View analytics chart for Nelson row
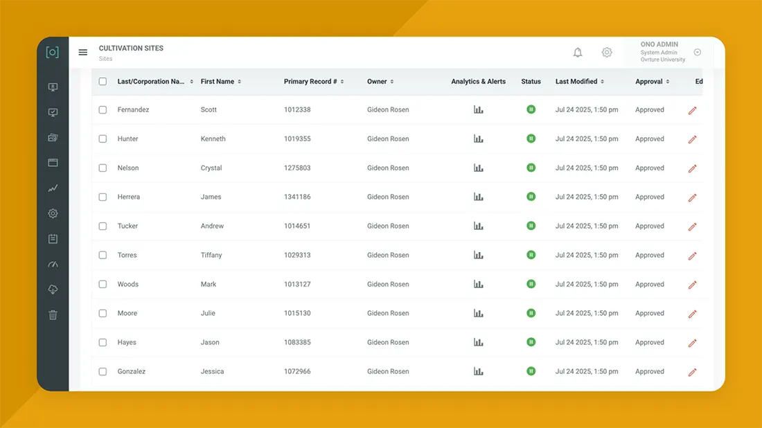The width and height of the screenshot is (762, 428). point(478,168)
